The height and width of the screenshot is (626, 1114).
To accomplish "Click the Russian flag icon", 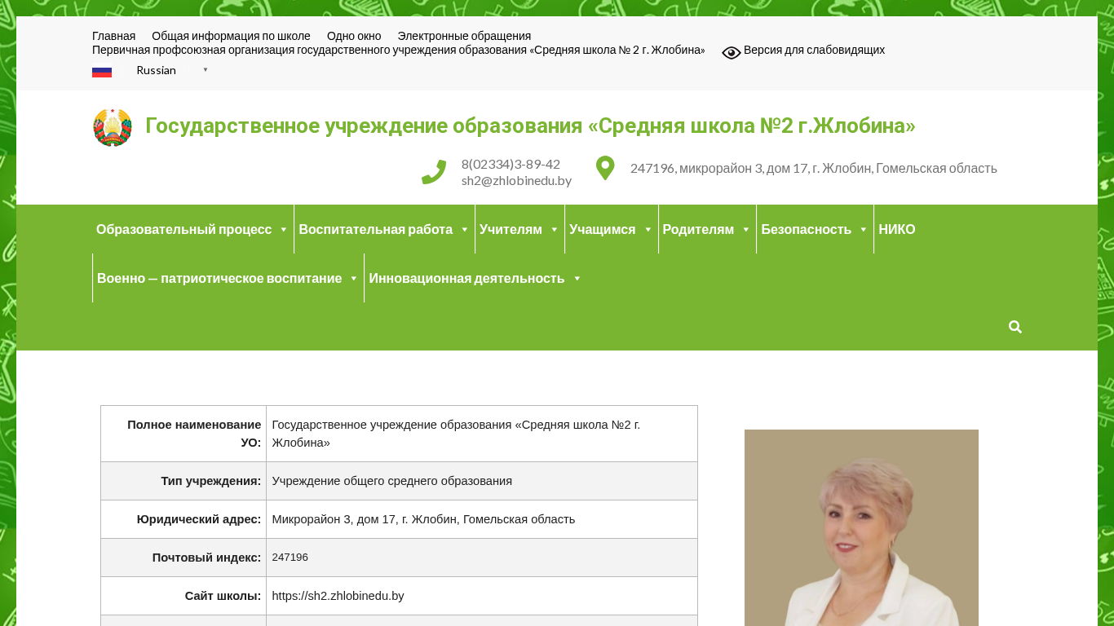I will [102, 71].
